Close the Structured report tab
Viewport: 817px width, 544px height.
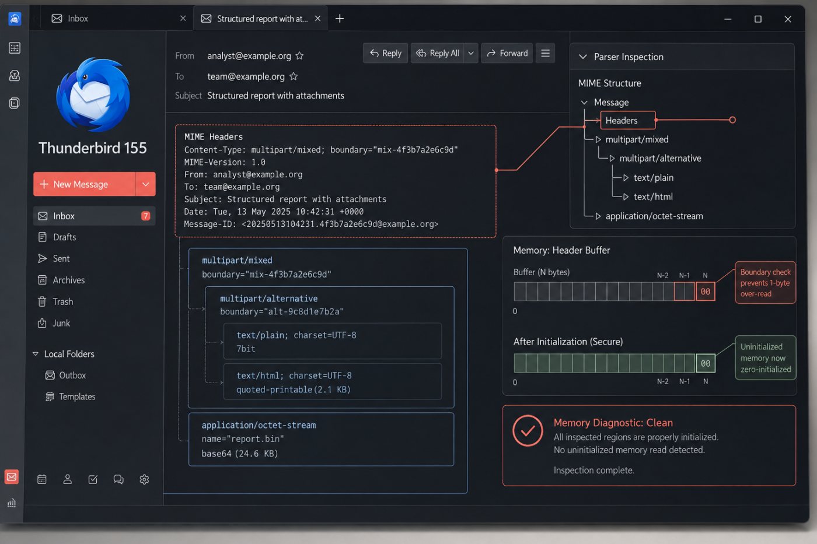pyautogui.click(x=317, y=19)
